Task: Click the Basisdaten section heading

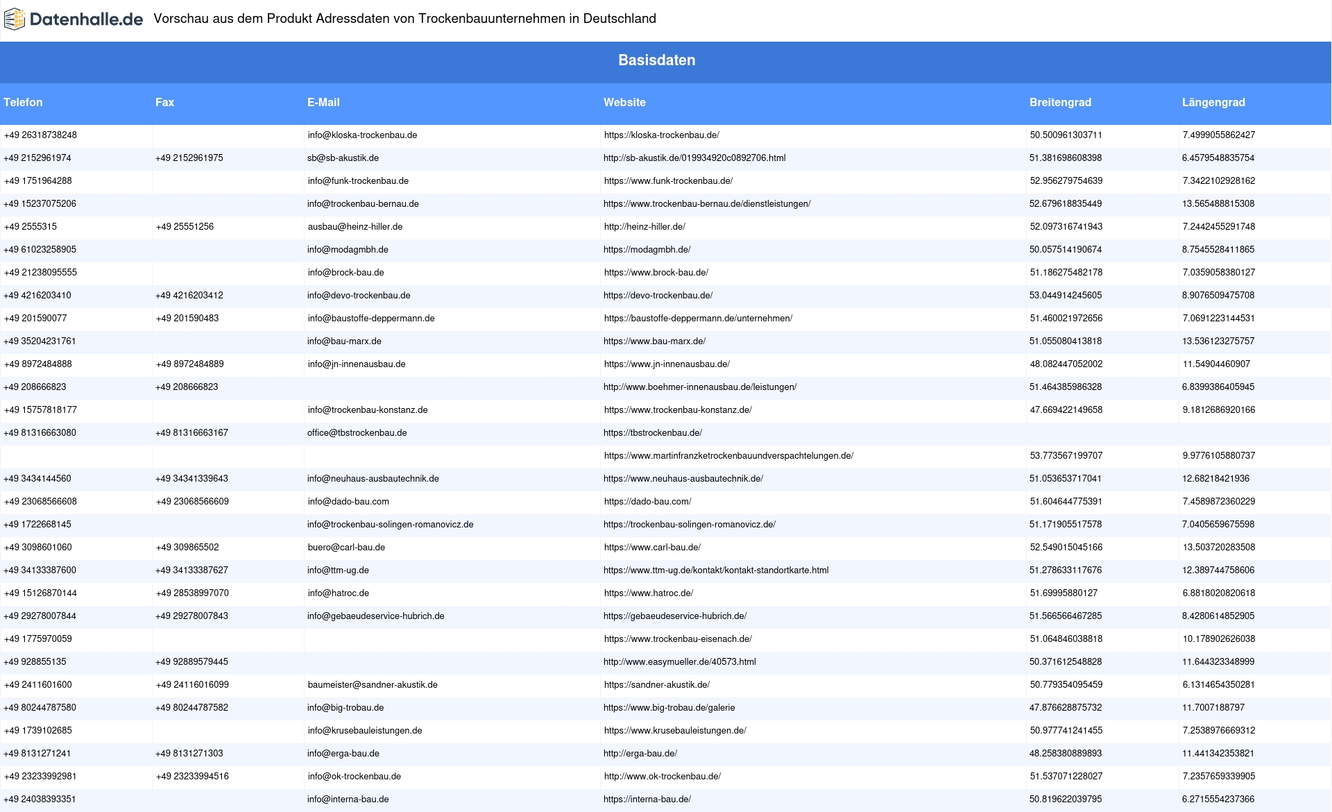Action: [x=657, y=60]
